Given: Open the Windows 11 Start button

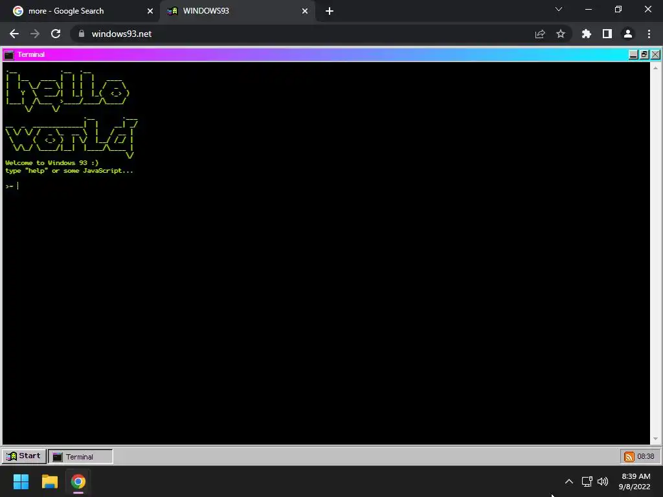Looking at the screenshot, I should (21, 481).
